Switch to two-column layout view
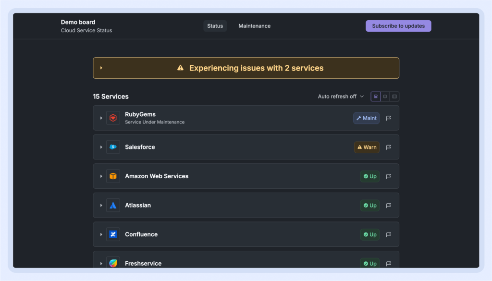 (385, 97)
